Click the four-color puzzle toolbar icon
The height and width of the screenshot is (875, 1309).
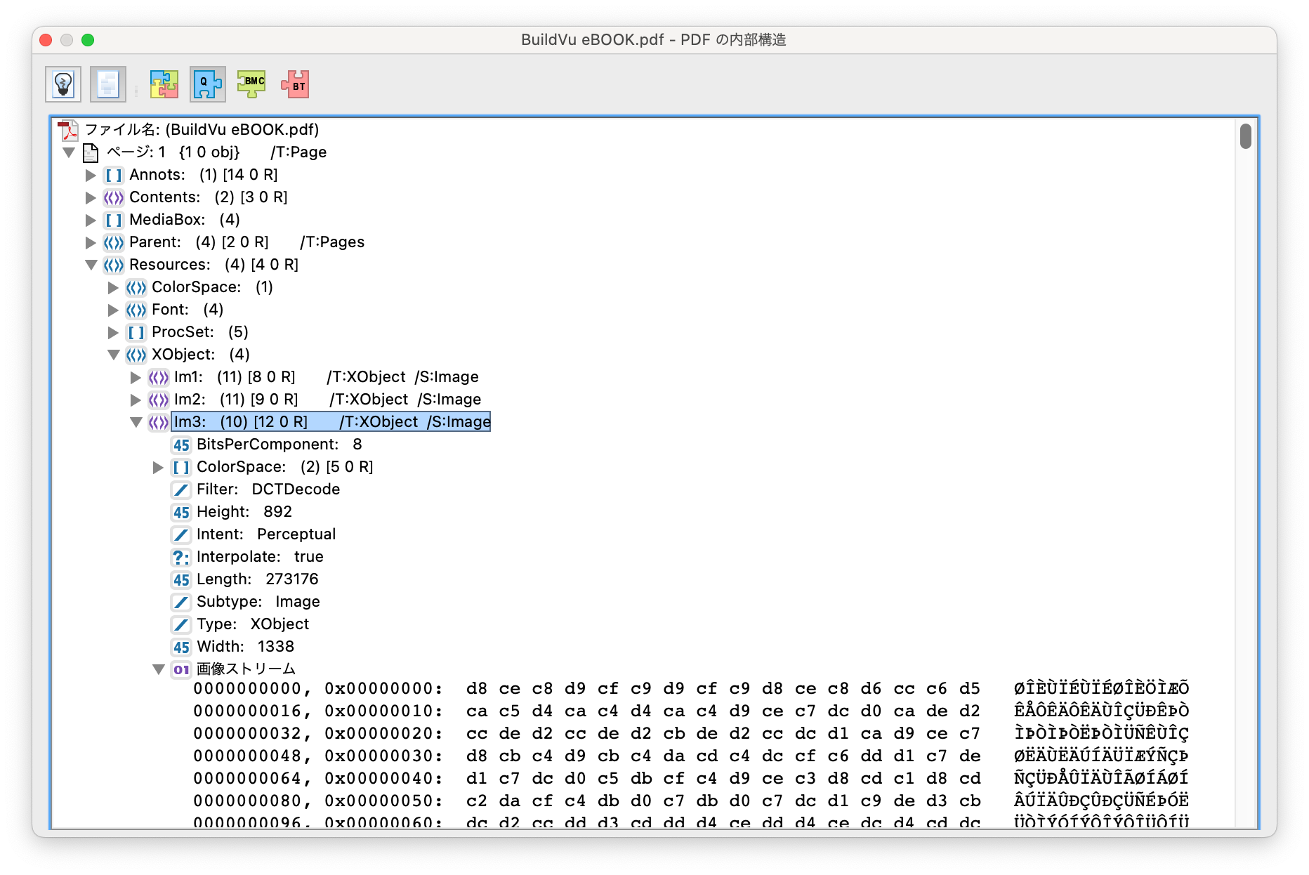164,84
